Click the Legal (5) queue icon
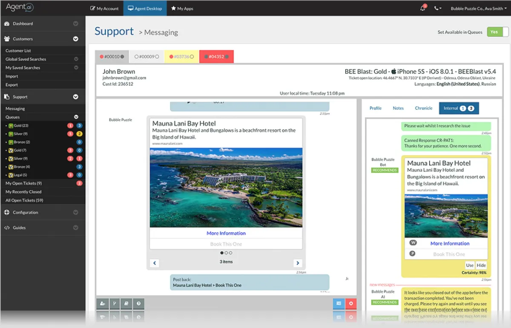This screenshot has height=328, width=511. (11, 175)
